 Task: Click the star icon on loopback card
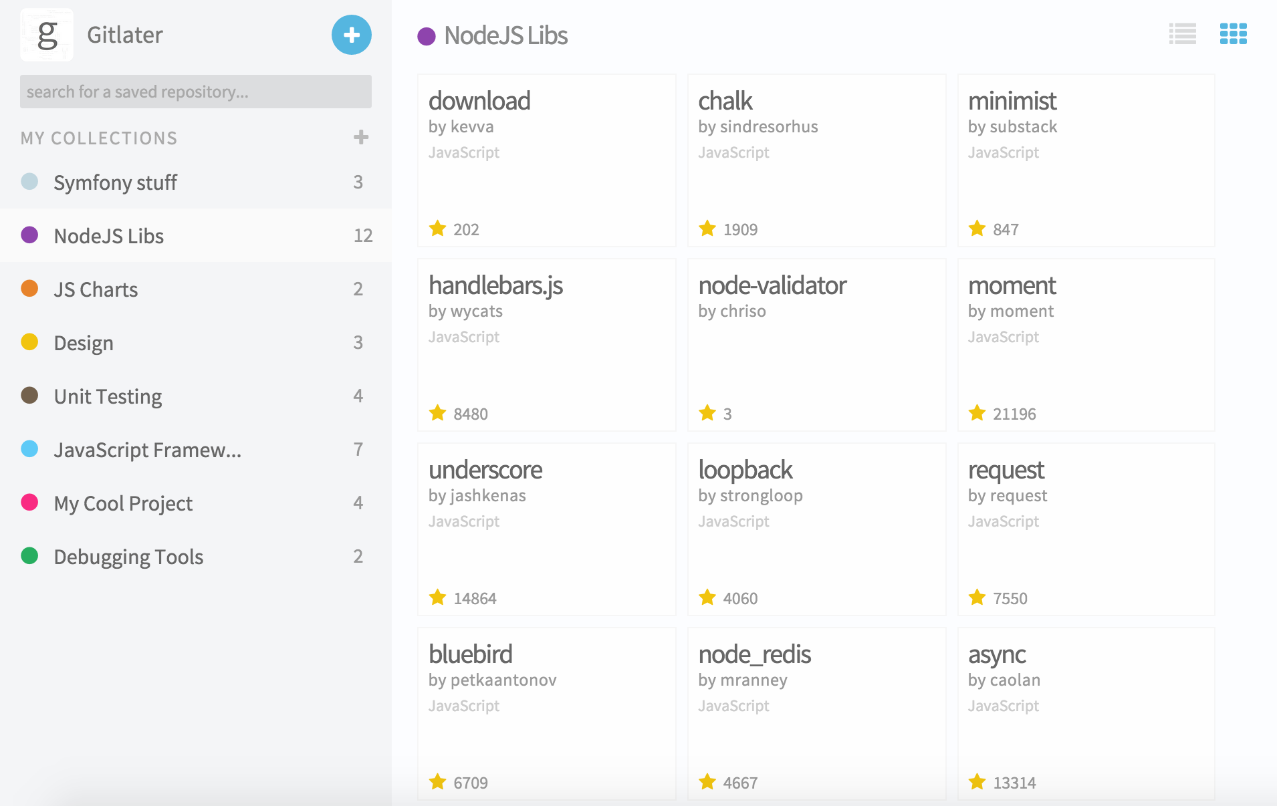tap(707, 597)
